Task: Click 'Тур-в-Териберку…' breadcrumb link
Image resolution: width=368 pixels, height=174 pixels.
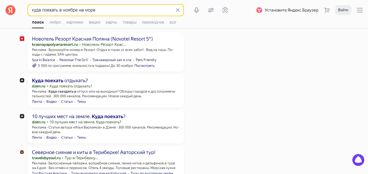Action: (x=81, y=158)
